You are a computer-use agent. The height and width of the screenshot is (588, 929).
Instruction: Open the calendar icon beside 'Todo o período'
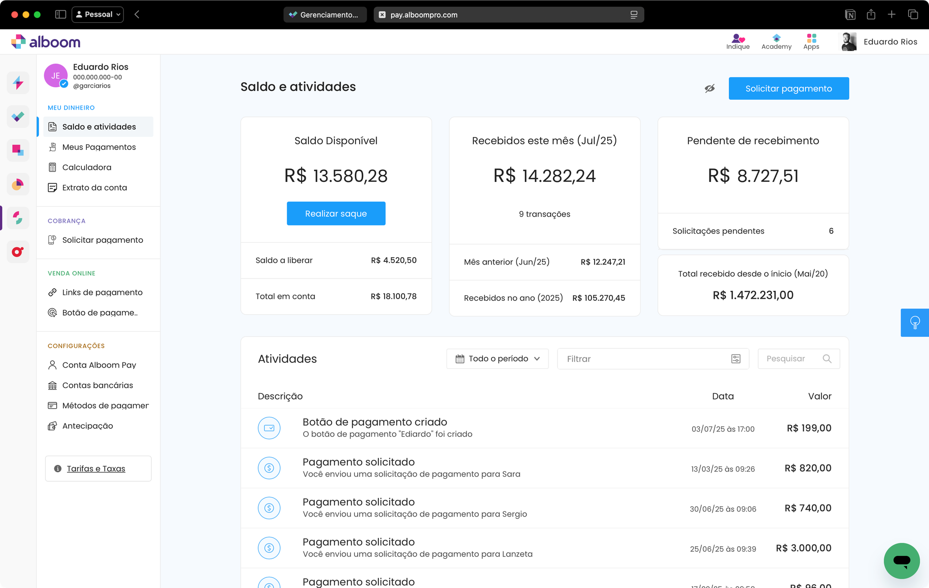(x=460, y=358)
